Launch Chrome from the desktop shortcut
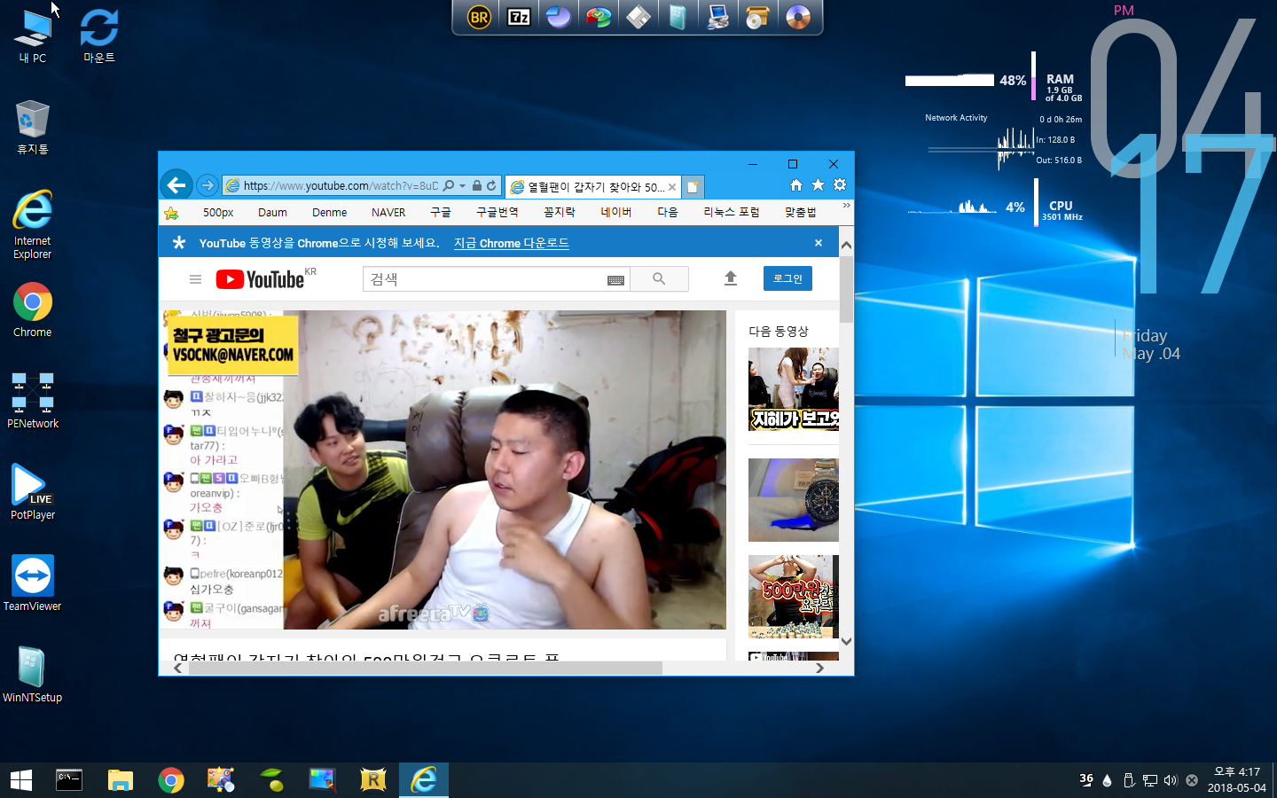Image resolution: width=1277 pixels, height=798 pixels. point(33,310)
